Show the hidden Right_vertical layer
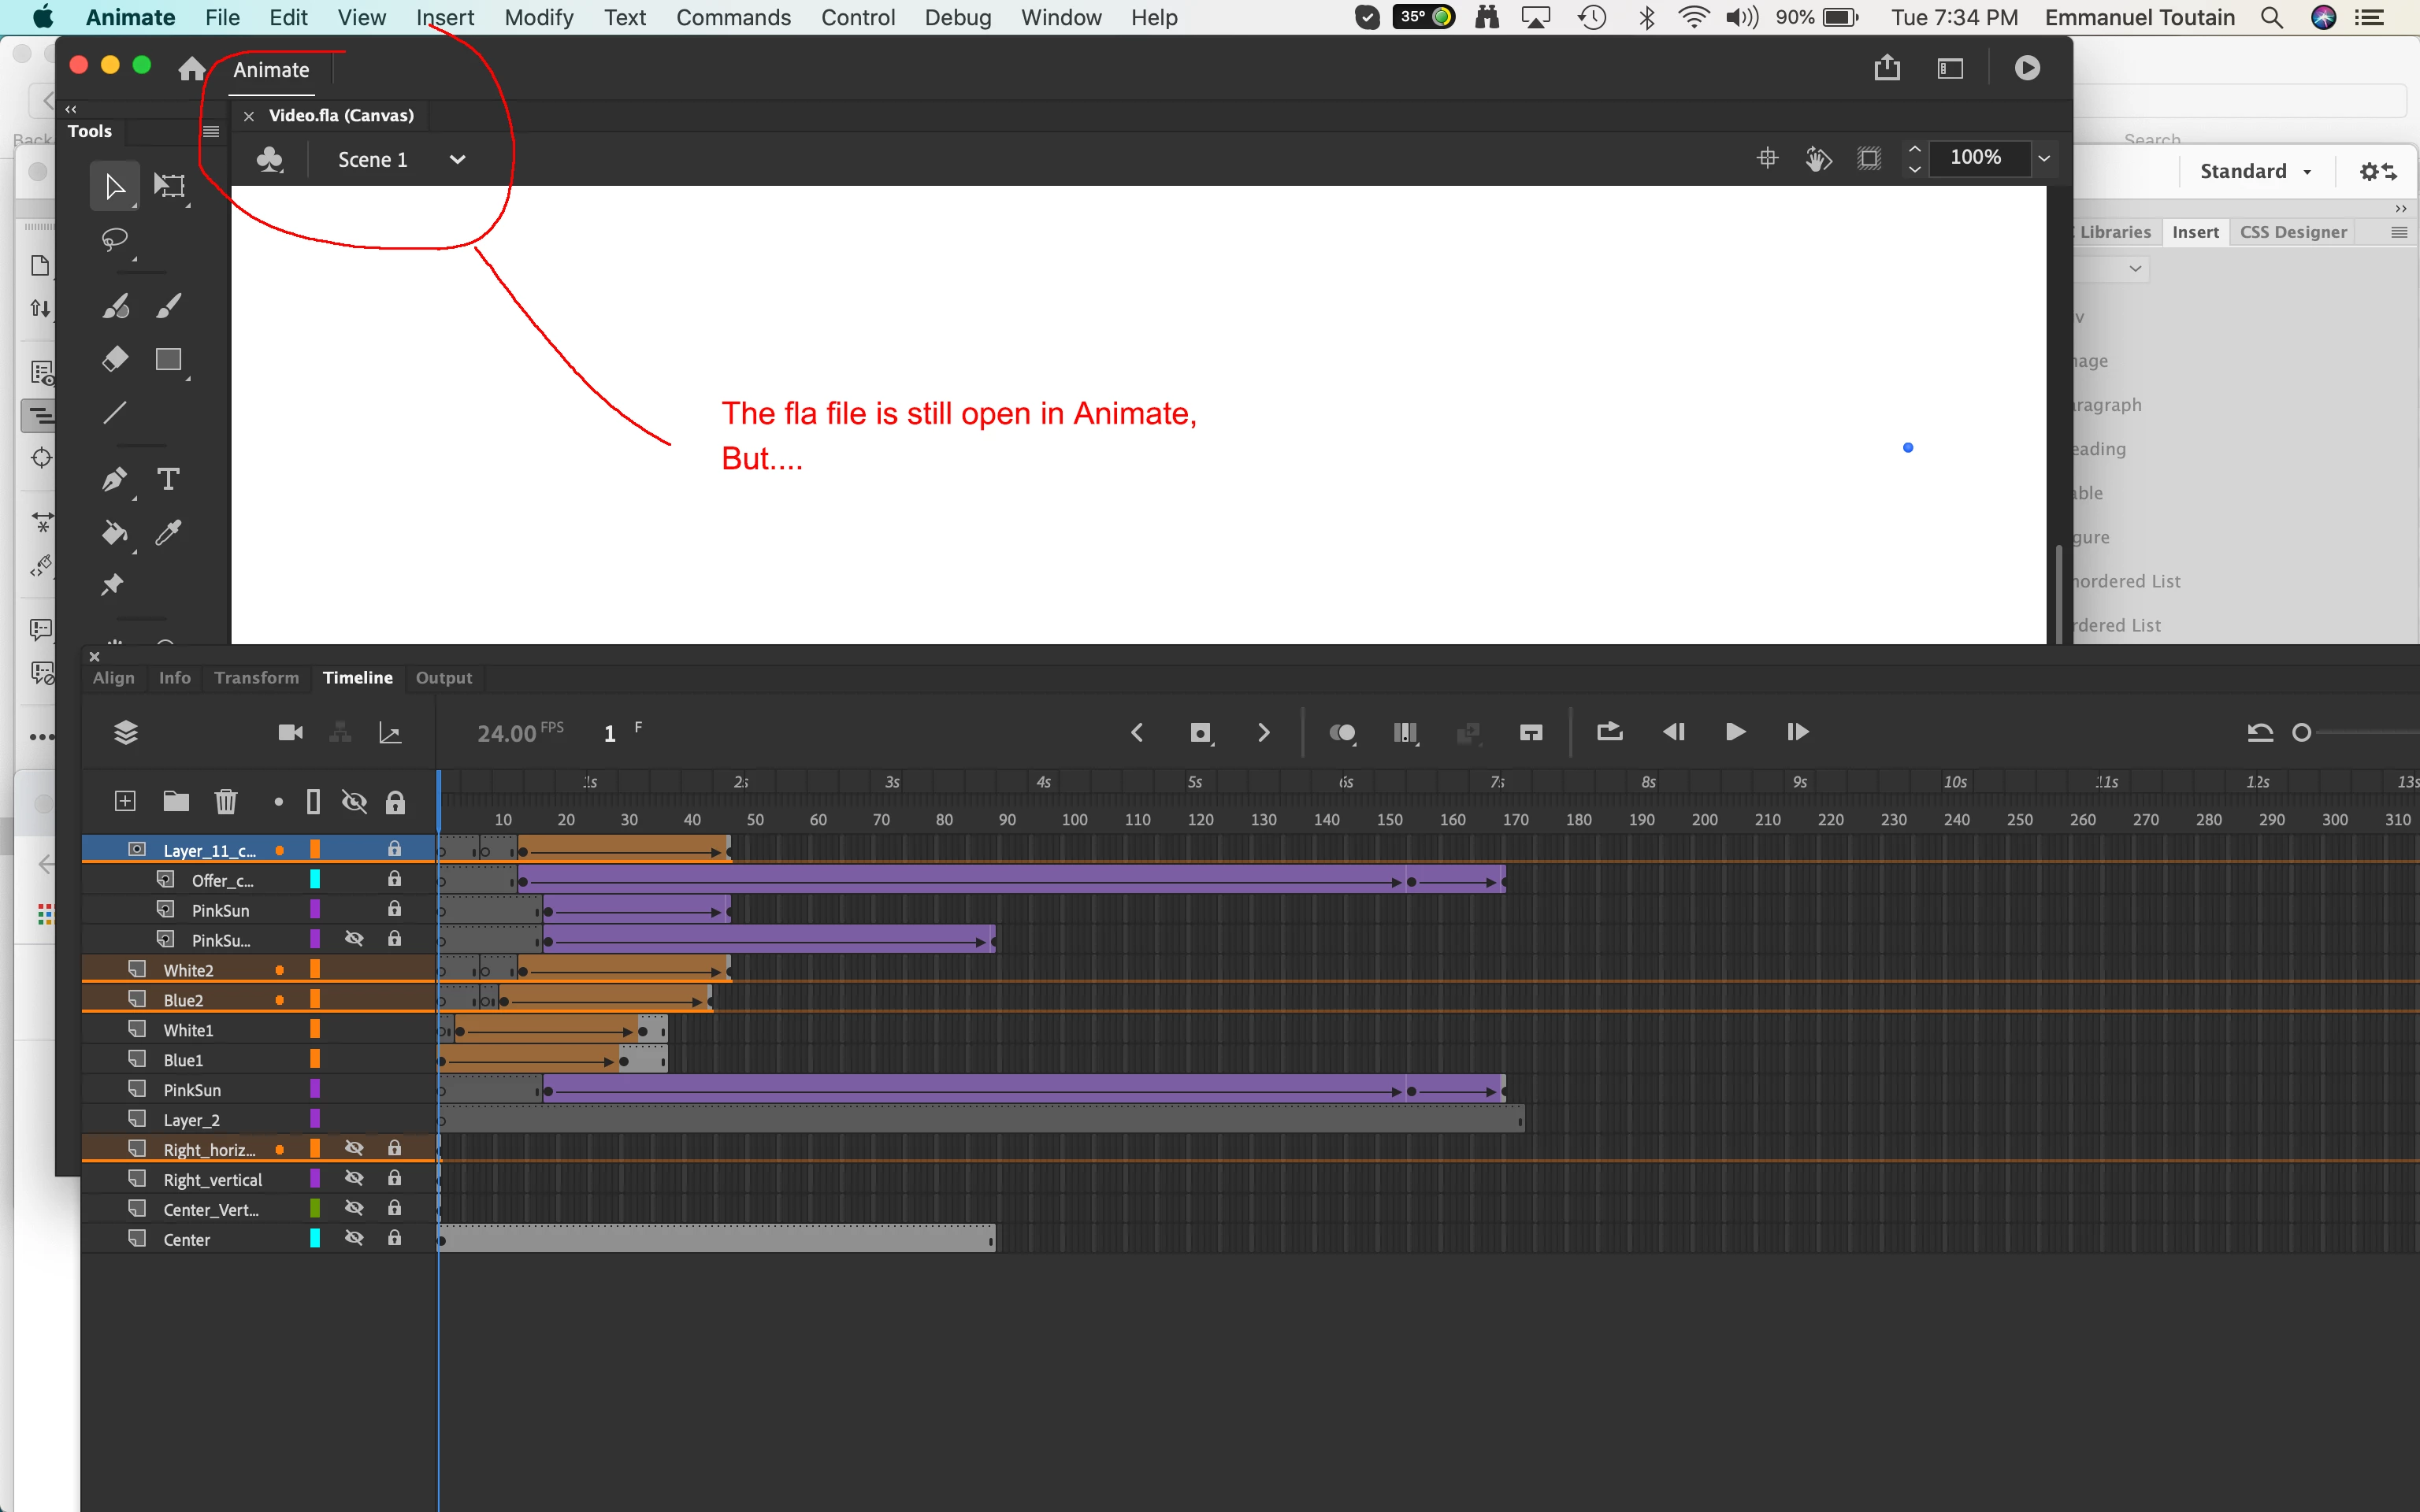Image resolution: width=2420 pixels, height=1512 pixels. pos(354,1179)
